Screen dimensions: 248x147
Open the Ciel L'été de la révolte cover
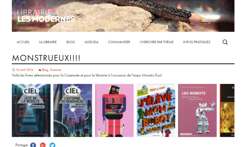[x=31, y=110]
